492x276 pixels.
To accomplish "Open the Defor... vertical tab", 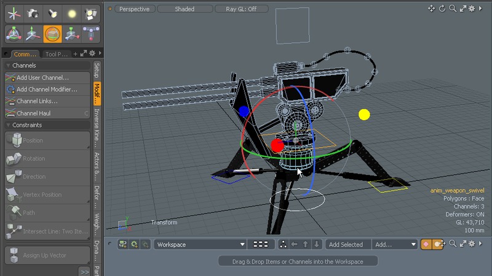I will pyautogui.click(x=97, y=196).
